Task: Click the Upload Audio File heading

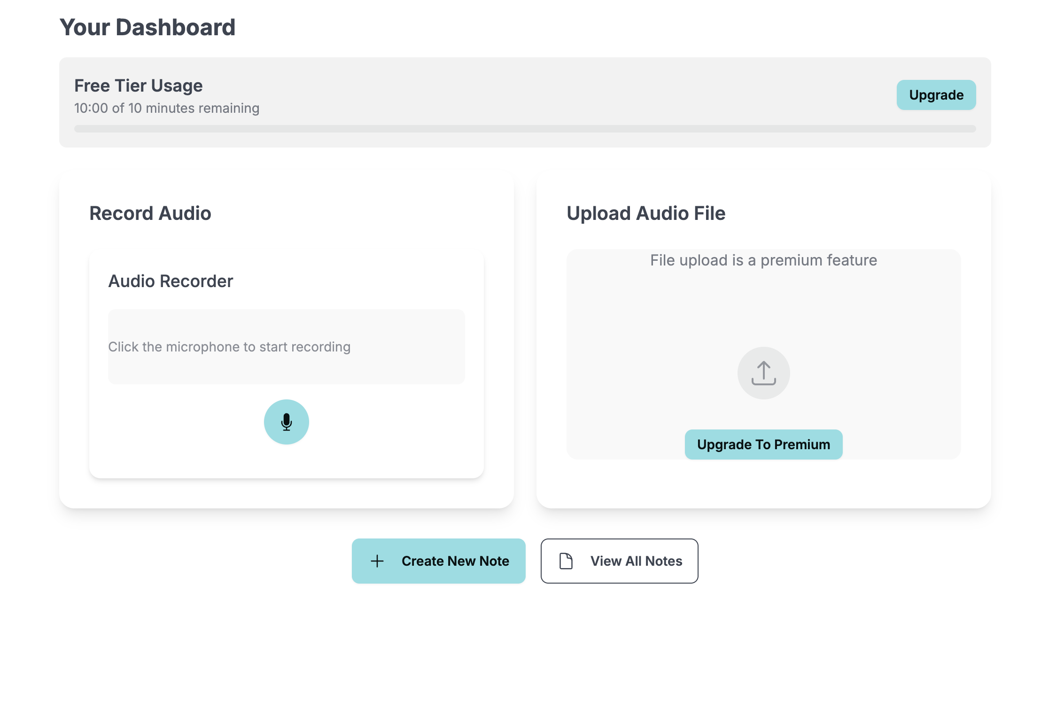Action: click(x=646, y=213)
